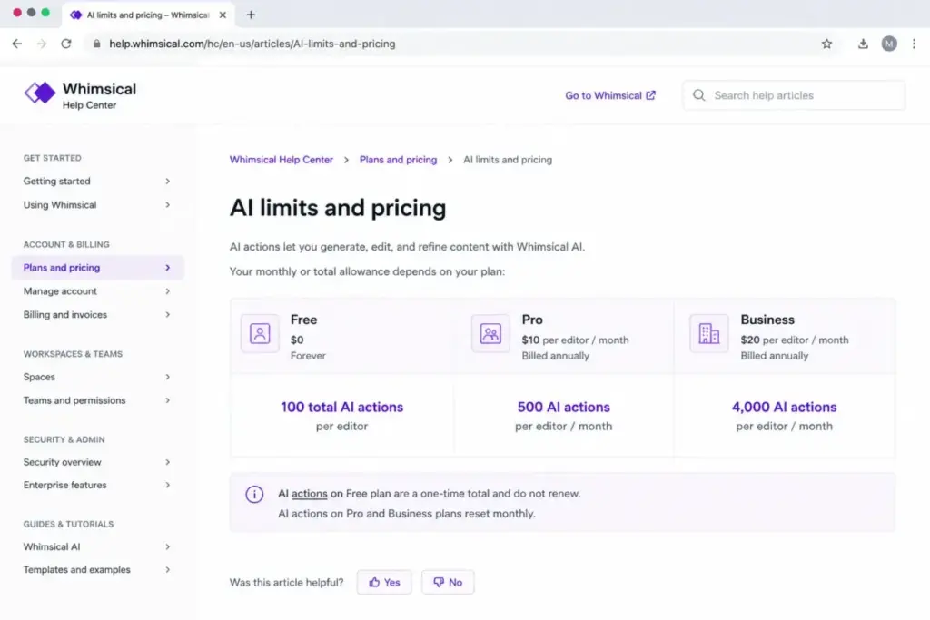This screenshot has width=930, height=620.
Task: Click the Whimsical Help Center title text
Action: pyautogui.click(x=99, y=94)
